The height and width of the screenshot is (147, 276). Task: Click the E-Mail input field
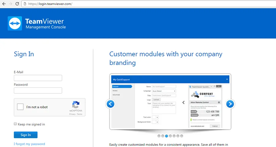point(38,78)
